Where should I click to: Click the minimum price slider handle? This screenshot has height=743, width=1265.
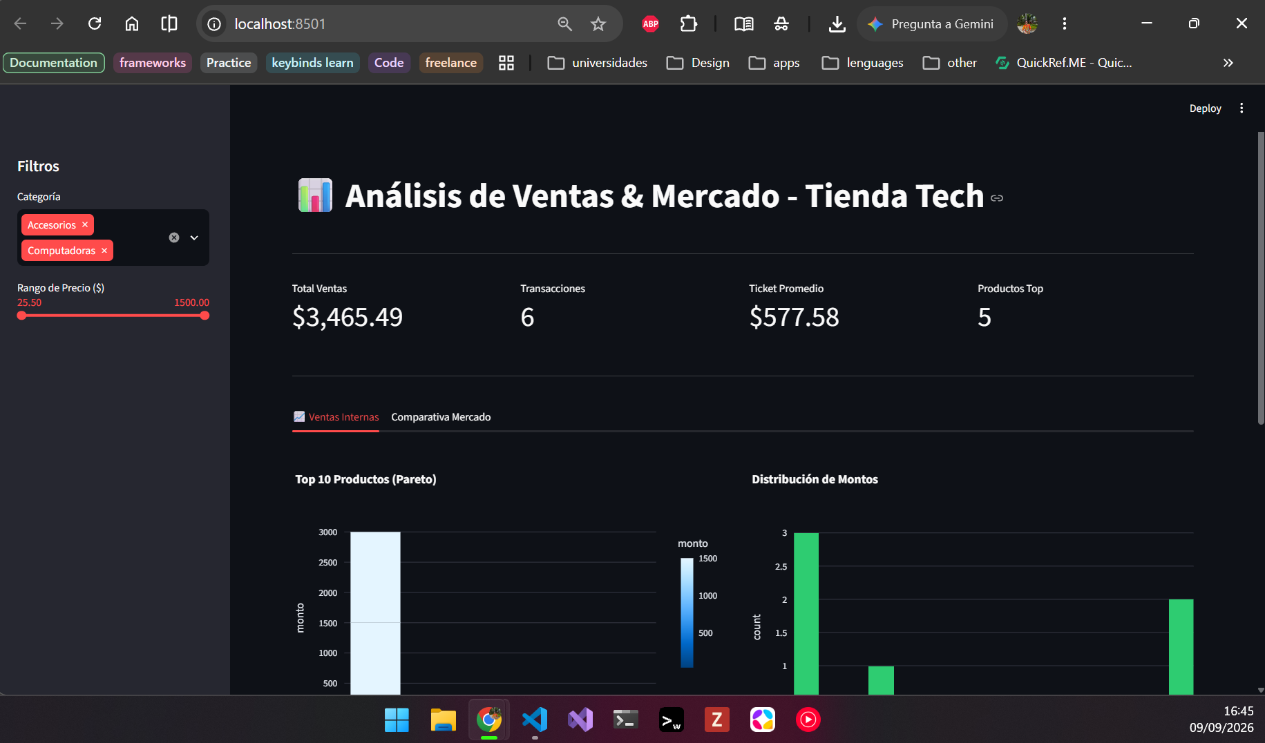pyautogui.click(x=22, y=316)
